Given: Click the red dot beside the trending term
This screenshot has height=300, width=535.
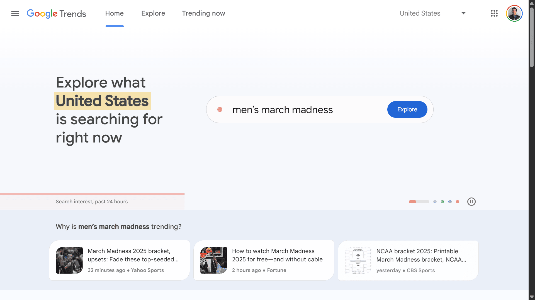Looking at the screenshot, I should (220, 109).
